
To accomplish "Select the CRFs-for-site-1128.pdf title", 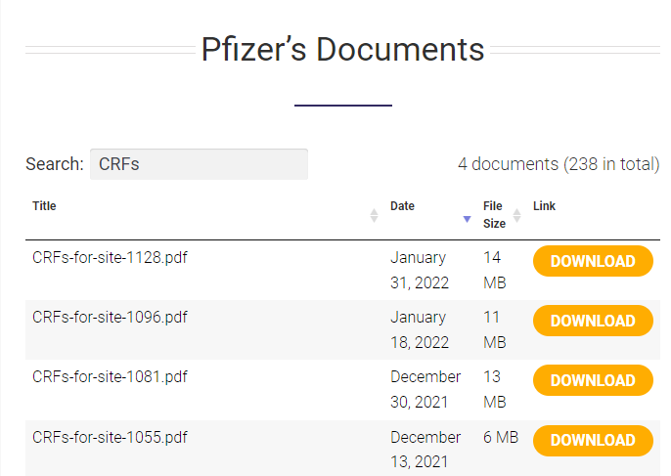I will pyautogui.click(x=110, y=257).
